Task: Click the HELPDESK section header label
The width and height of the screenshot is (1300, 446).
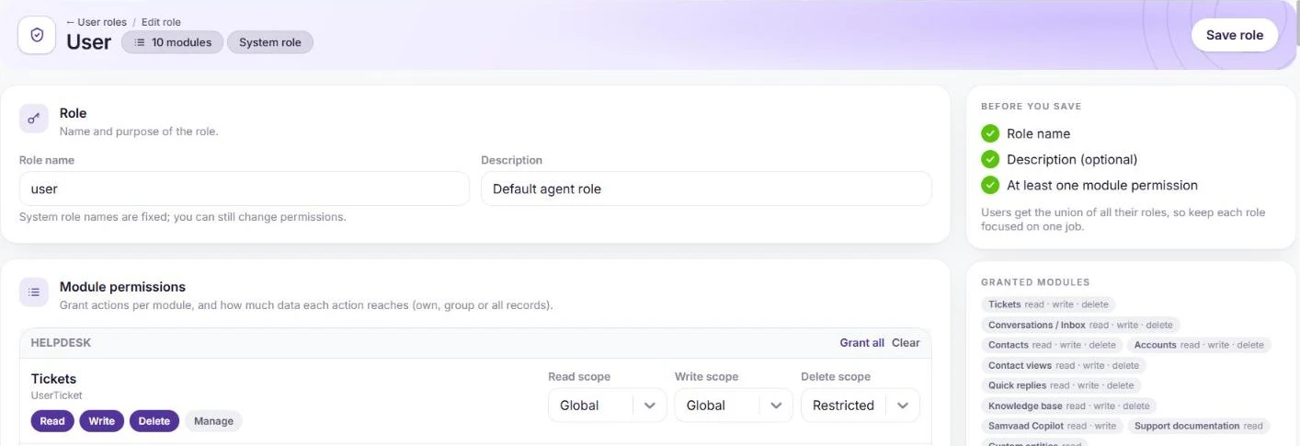Action: [x=61, y=342]
